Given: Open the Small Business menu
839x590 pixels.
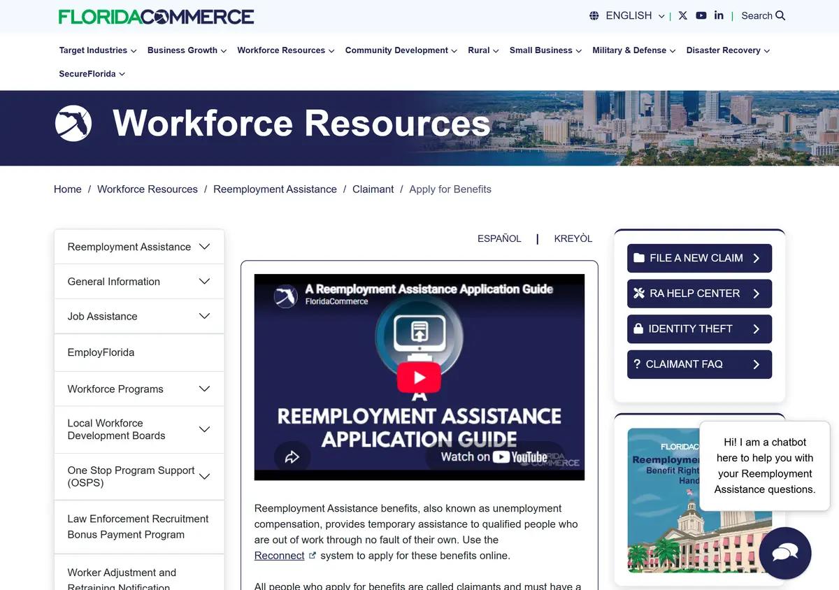Looking at the screenshot, I should 545,50.
